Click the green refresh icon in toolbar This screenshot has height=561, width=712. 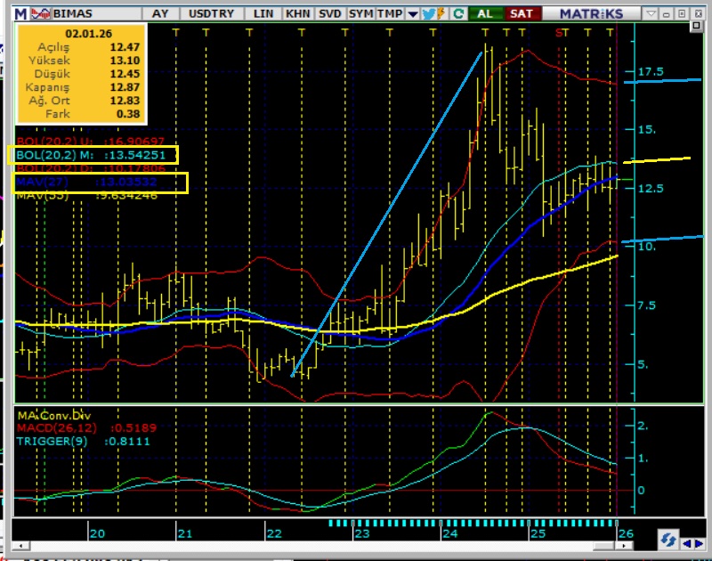click(458, 14)
